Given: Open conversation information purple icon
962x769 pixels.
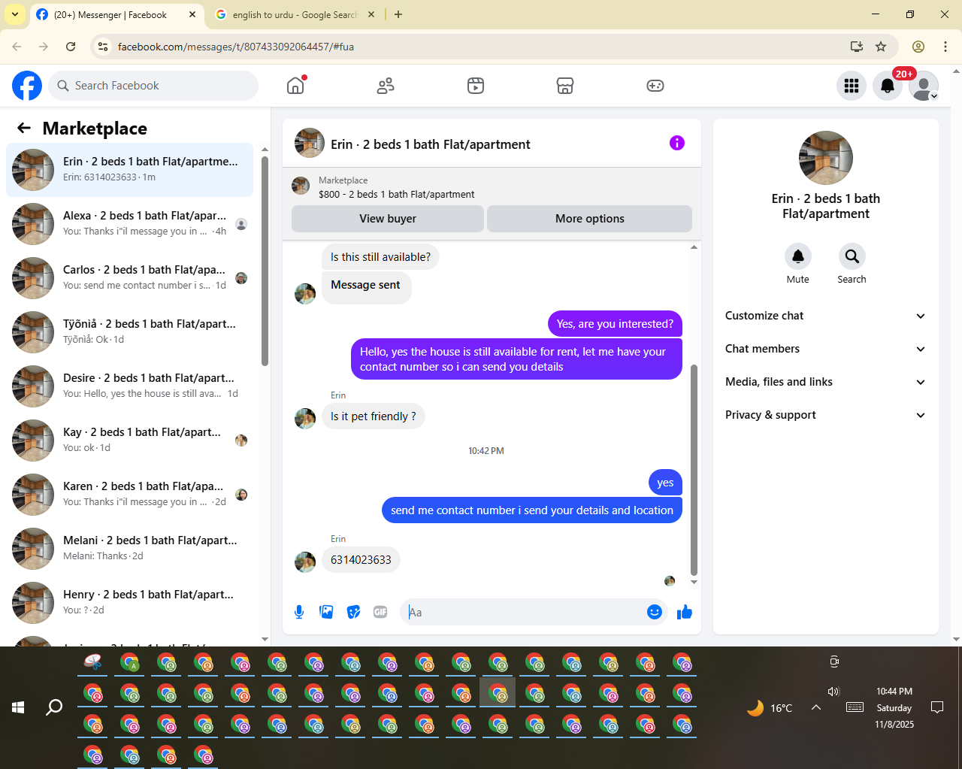Looking at the screenshot, I should pyautogui.click(x=677, y=143).
